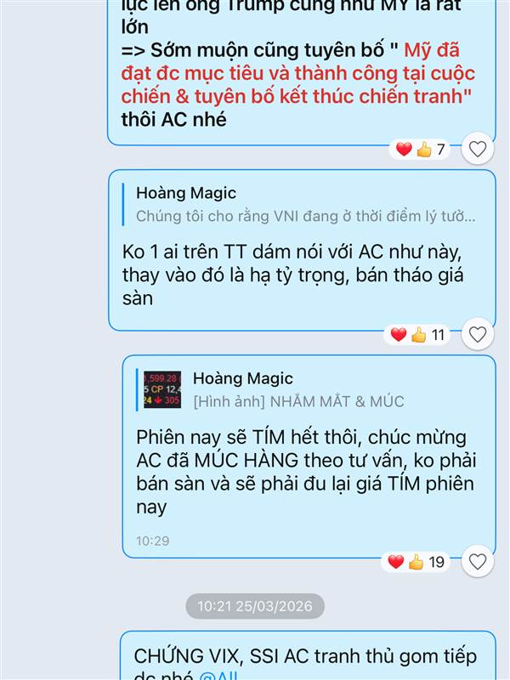Open the reaction list showing count 19

[x=416, y=562]
